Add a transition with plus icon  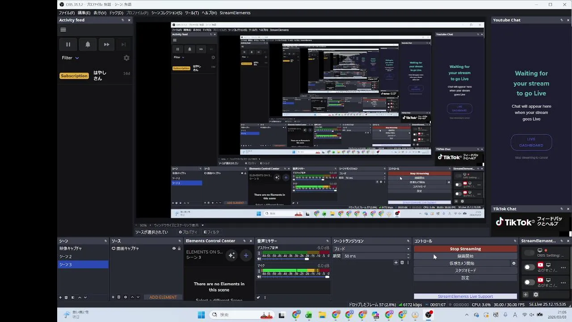[x=396, y=263]
